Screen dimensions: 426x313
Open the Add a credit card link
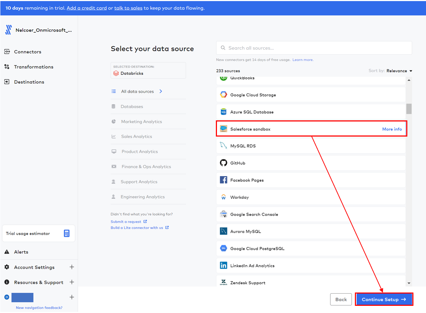(87, 8)
